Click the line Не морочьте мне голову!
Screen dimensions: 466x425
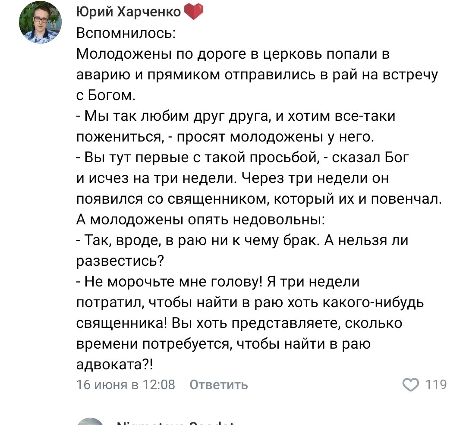point(218,281)
